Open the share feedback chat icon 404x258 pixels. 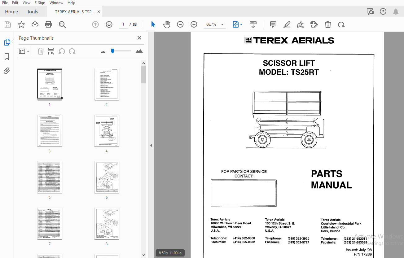370,12
